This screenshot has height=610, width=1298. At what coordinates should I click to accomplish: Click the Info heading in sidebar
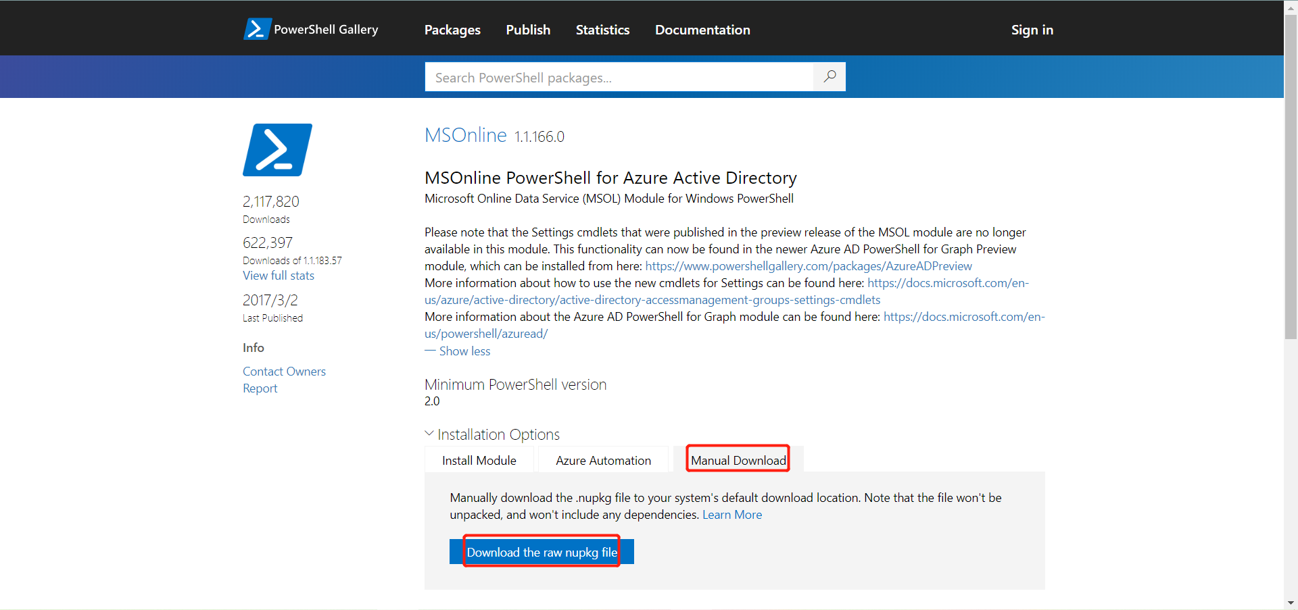(x=254, y=347)
